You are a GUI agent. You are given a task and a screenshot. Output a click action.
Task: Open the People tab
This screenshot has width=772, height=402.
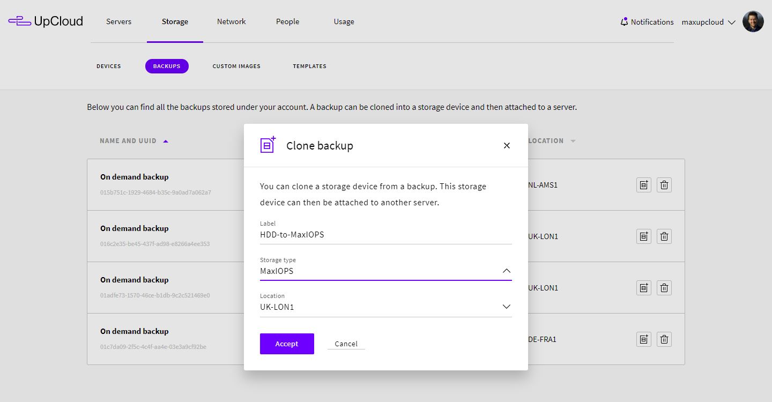click(288, 21)
